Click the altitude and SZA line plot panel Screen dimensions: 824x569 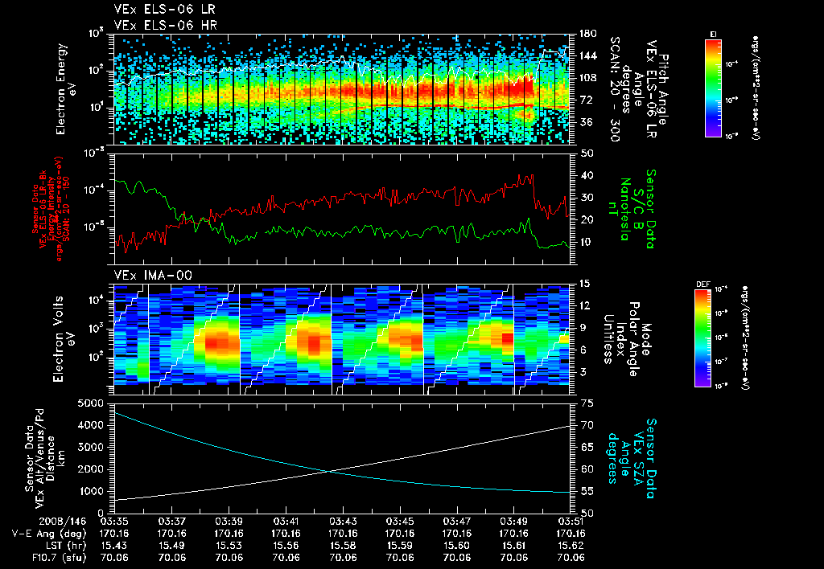click(x=342, y=458)
